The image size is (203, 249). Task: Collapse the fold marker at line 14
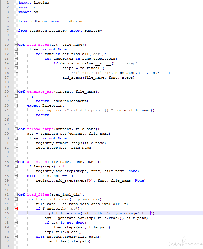click(x=16, y=63)
